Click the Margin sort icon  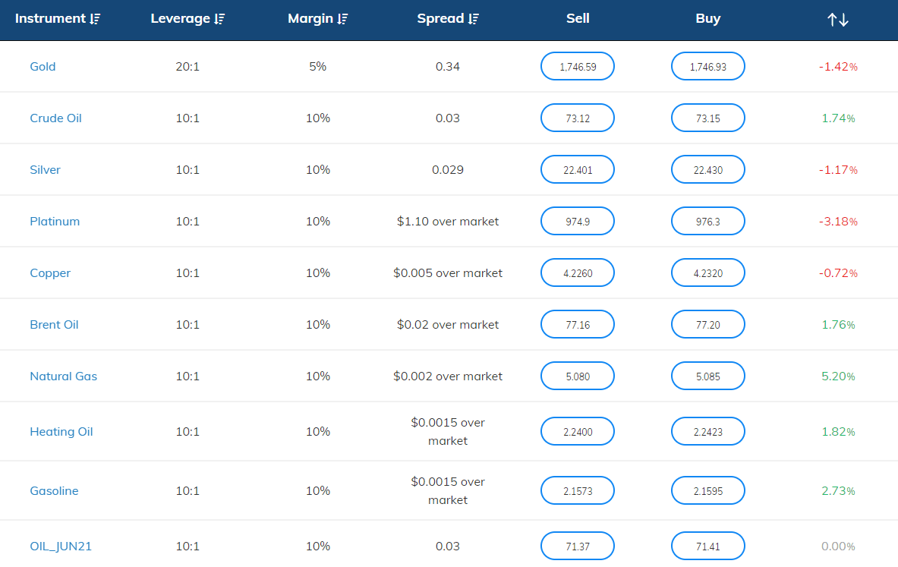(343, 19)
